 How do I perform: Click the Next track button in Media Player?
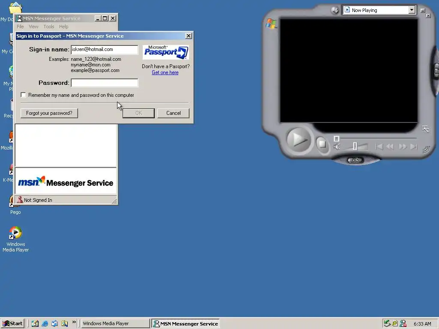(414, 147)
